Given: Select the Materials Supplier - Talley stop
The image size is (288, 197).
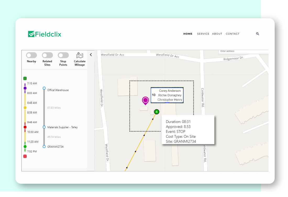Looking at the screenshot, I should [x=62, y=127].
